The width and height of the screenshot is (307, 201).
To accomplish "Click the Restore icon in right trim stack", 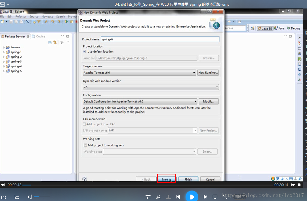I will tap(299, 38).
